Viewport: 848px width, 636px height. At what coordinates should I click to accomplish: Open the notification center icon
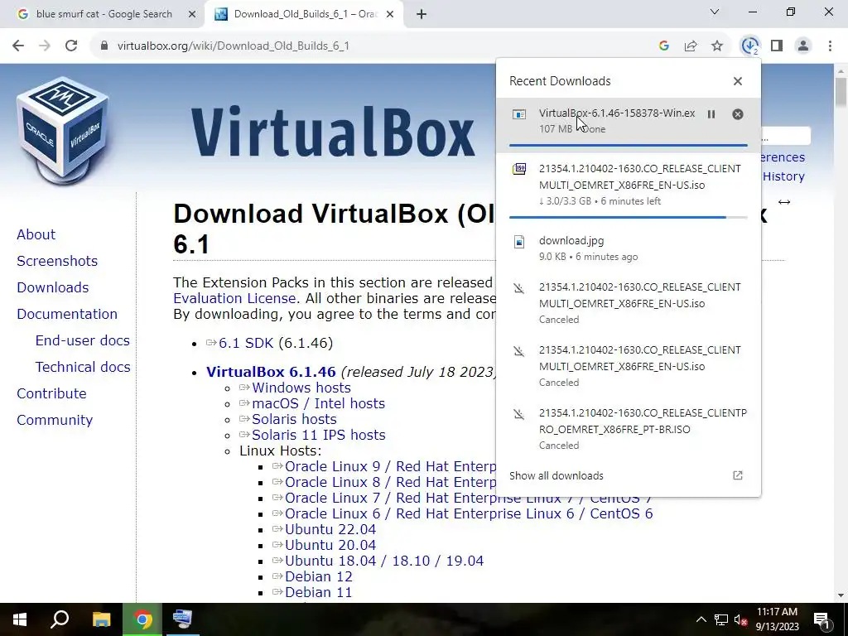click(821, 619)
